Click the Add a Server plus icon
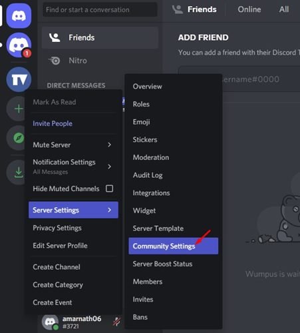The height and width of the screenshot is (333, 300). tap(19, 109)
